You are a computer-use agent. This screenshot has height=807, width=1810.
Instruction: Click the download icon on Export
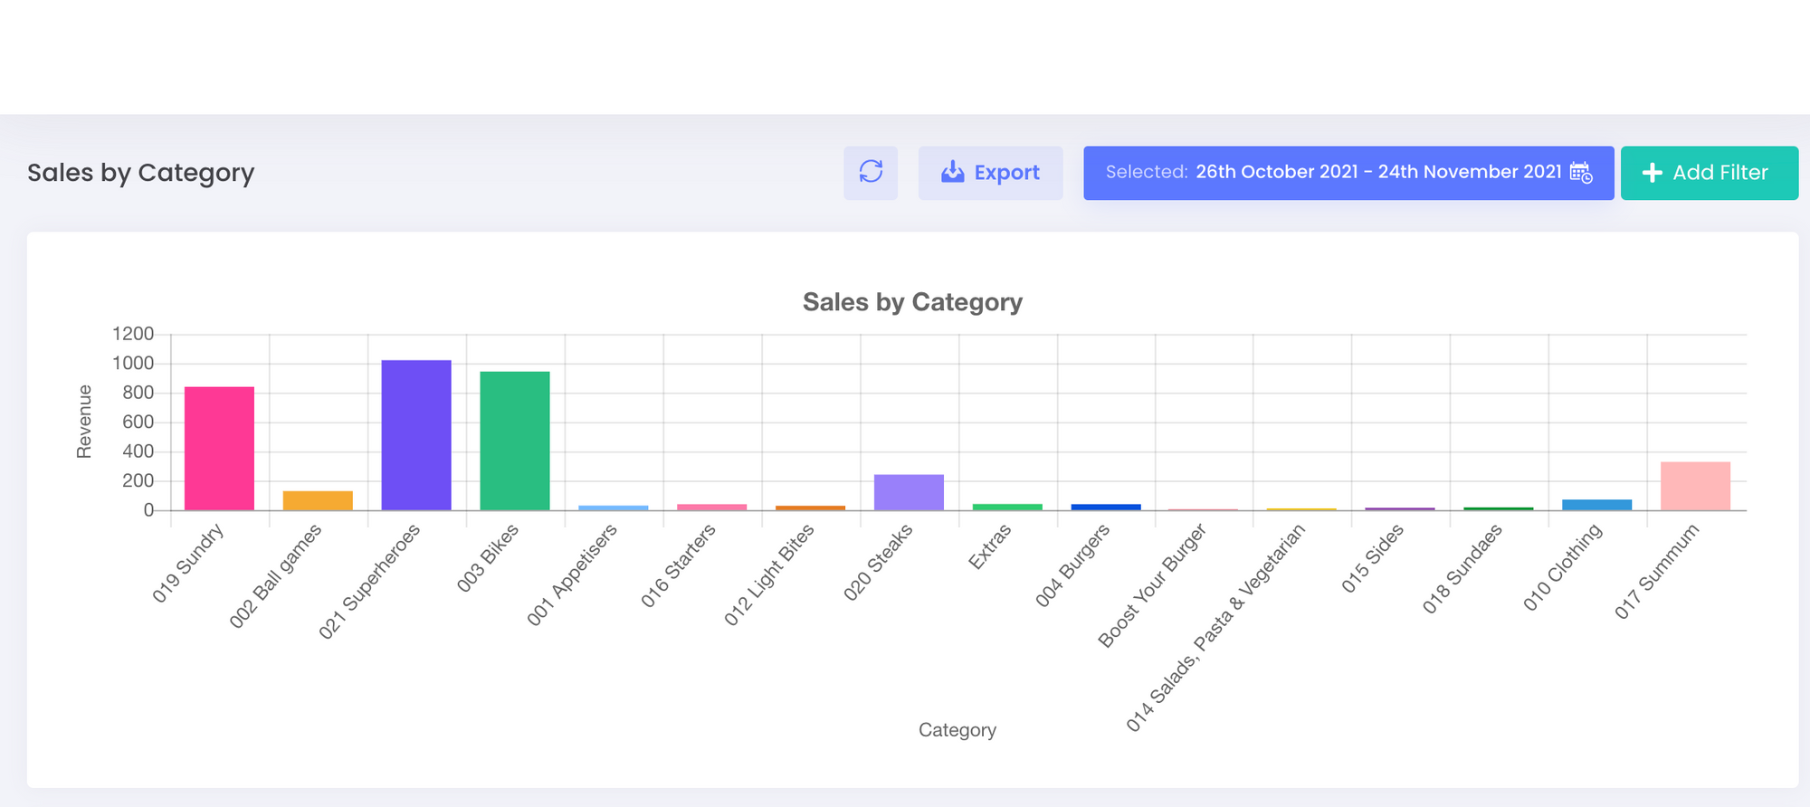(x=952, y=172)
